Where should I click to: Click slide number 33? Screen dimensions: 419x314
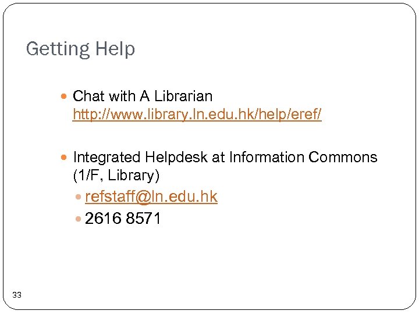[x=17, y=295]
